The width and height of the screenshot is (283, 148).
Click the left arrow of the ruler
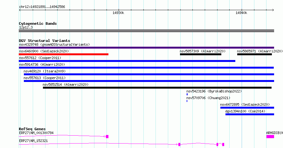[20, 10]
